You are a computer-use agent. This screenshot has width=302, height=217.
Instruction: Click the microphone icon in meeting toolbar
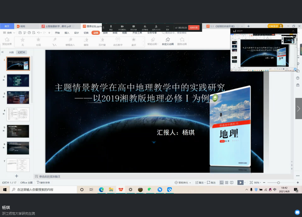coord(111,27)
